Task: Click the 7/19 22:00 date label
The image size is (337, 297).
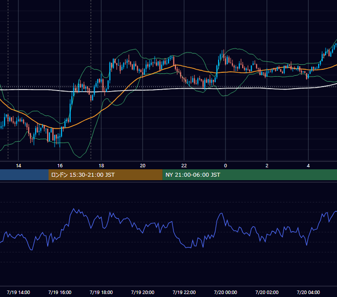Action: click(184, 292)
